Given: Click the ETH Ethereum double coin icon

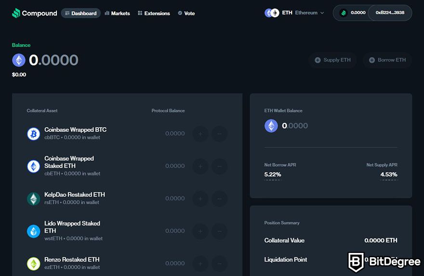Looking at the screenshot, I should [272, 13].
